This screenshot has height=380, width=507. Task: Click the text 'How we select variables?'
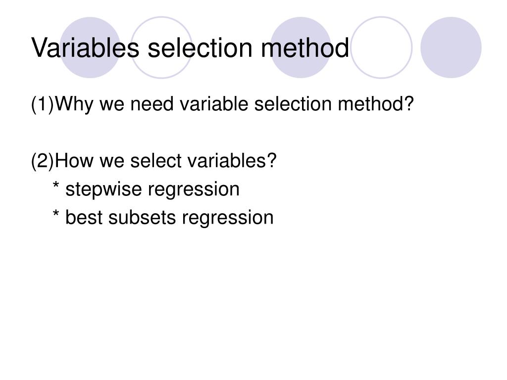pyautogui.click(x=165, y=161)
